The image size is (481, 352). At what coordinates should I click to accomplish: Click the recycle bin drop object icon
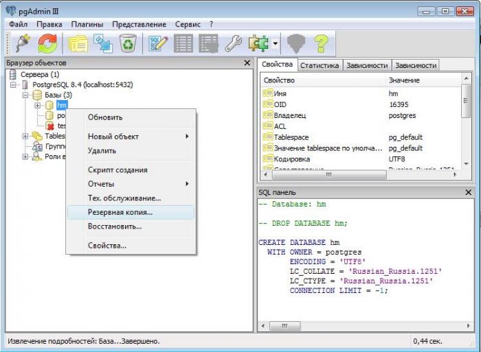click(x=128, y=43)
